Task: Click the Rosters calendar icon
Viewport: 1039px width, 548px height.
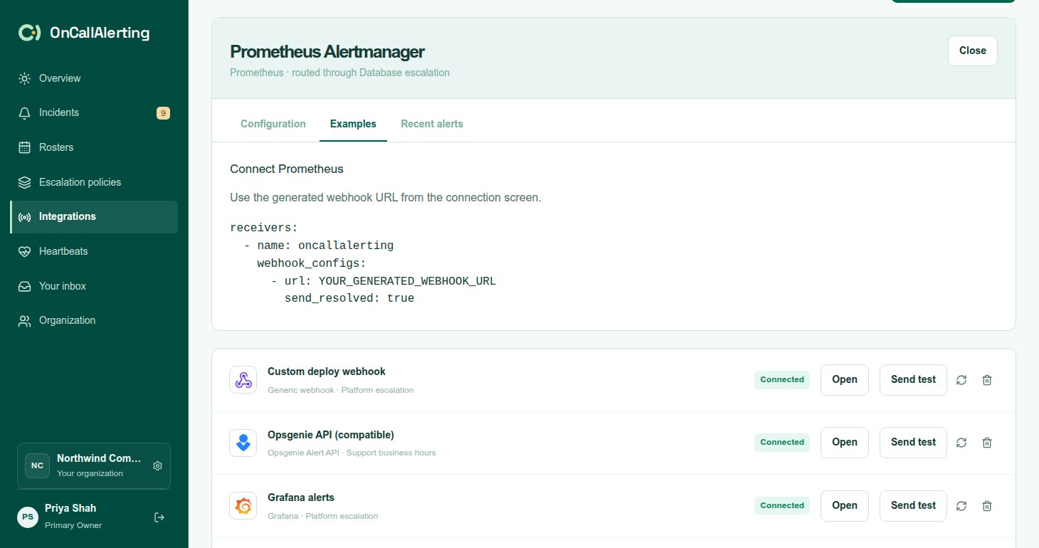Action: (x=25, y=147)
